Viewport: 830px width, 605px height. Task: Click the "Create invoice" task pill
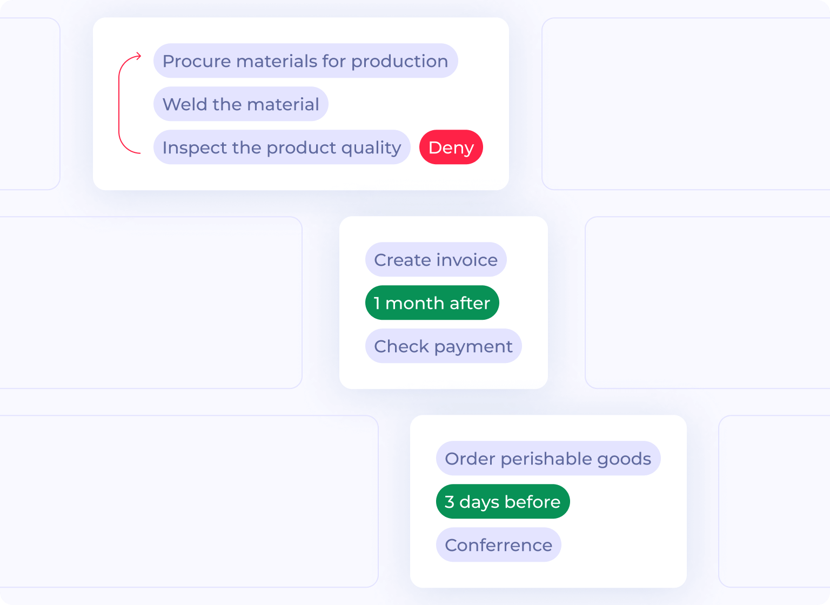point(436,260)
